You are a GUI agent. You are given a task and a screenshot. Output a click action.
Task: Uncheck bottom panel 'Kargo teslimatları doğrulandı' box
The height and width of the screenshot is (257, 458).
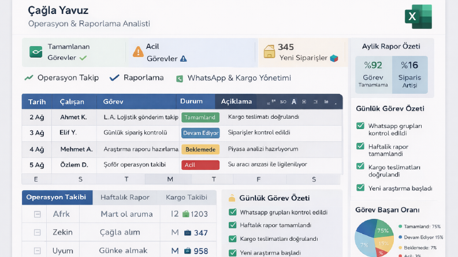tap(233, 239)
